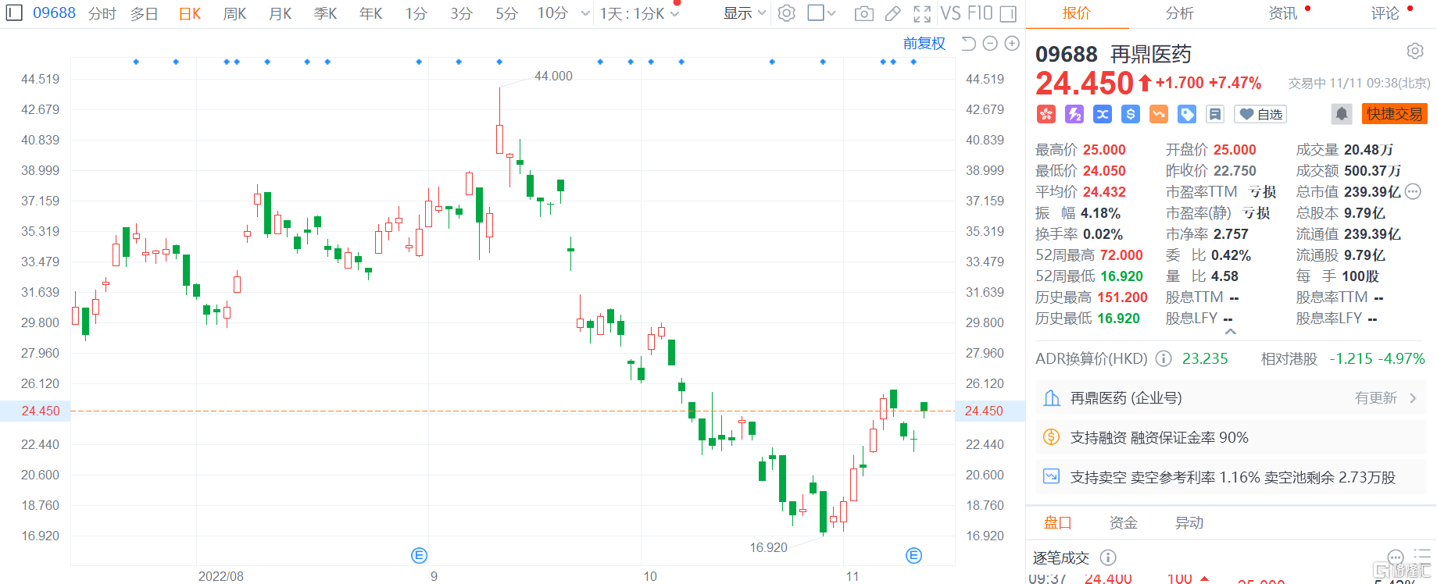
Task: Switch to 多日 multi-day chart
Action: [x=144, y=13]
